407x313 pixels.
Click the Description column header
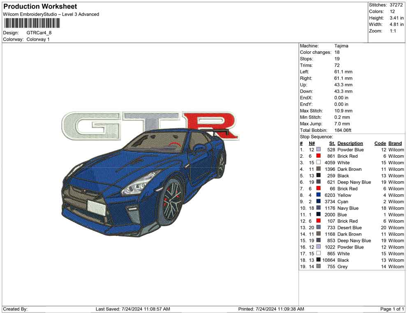[350, 143]
